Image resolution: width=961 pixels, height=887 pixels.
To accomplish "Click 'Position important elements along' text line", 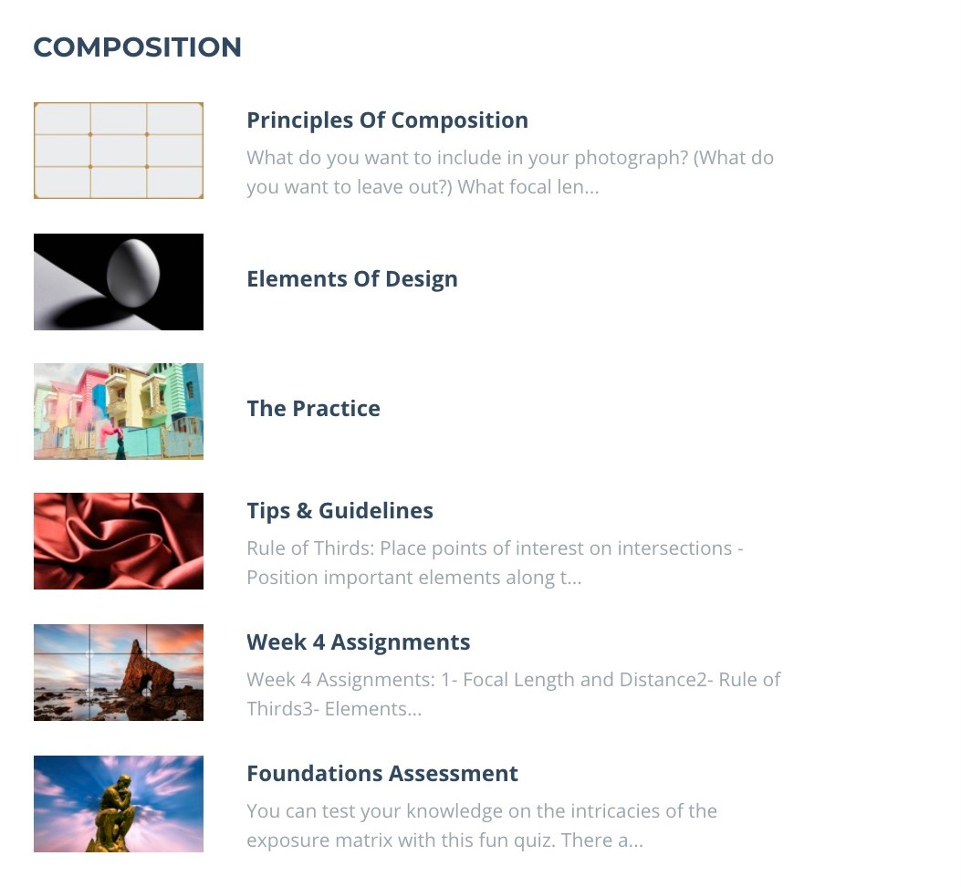I will [x=413, y=578].
